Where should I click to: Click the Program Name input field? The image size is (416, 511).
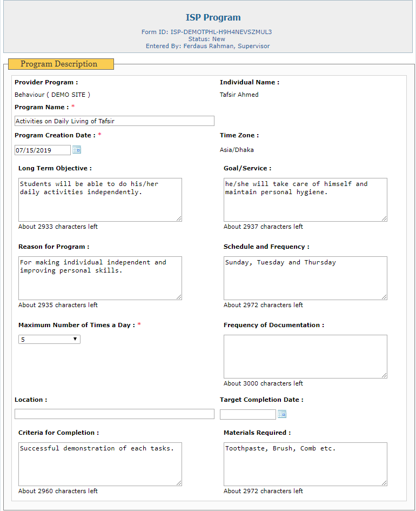coord(115,121)
